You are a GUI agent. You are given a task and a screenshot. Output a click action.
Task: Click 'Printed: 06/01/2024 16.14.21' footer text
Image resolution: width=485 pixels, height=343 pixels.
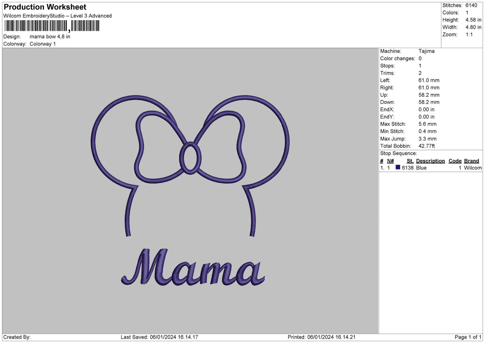[322, 337]
